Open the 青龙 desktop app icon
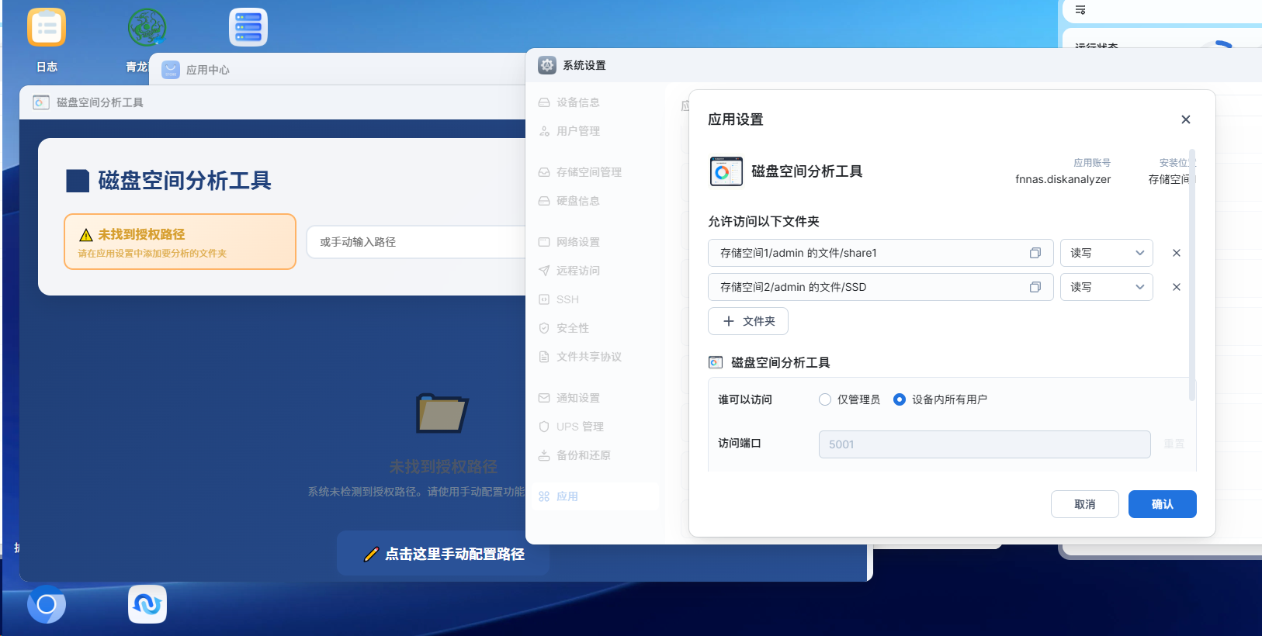The image size is (1262, 636). pos(147,27)
